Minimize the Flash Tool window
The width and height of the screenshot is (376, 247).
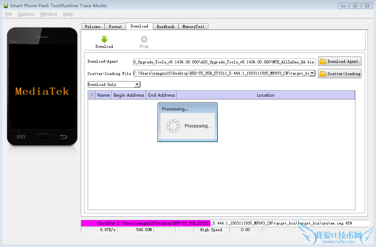pyautogui.click(x=343, y=5)
